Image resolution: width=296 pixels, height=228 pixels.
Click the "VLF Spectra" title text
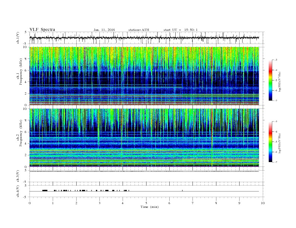(x=42, y=29)
